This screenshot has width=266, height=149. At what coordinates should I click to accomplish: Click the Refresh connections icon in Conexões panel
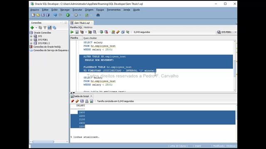pyautogui.click(x=40, y=28)
